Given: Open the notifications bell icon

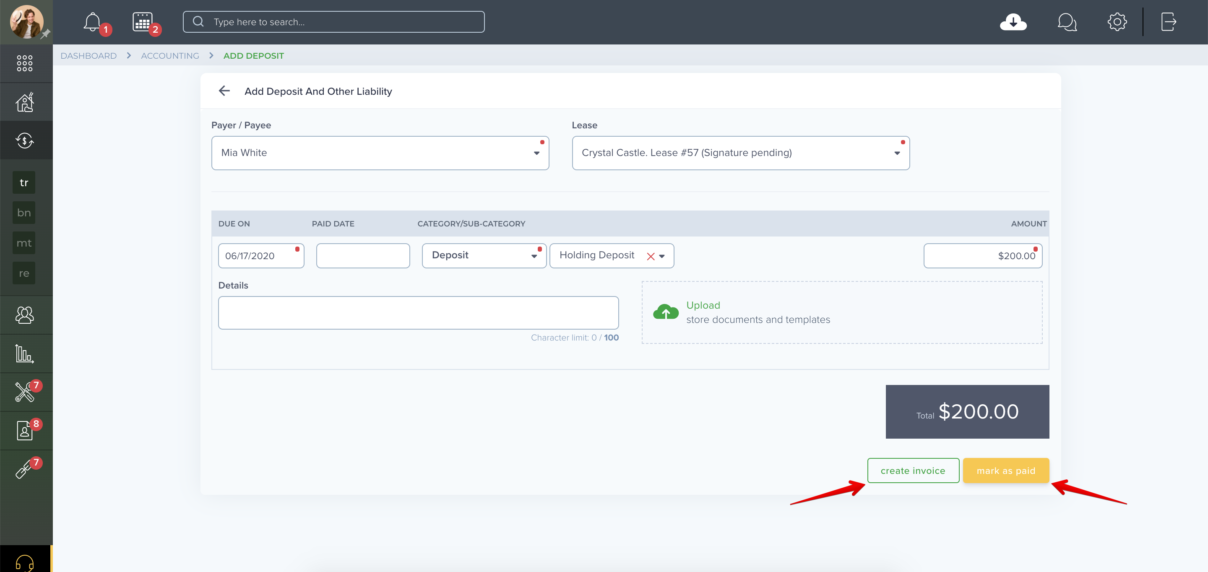Looking at the screenshot, I should coord(92,21).
